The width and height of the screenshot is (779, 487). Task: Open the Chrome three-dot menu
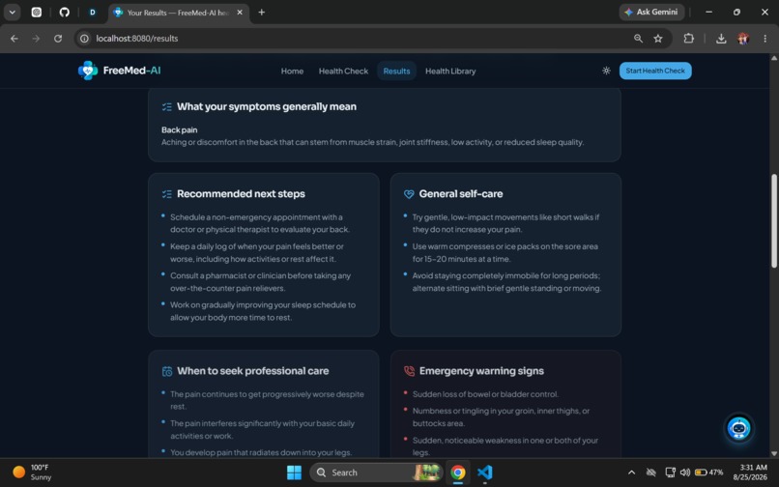[x=765, y=39]
